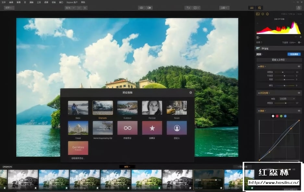
Task: Toggle the eye preview icon in top toolbar
Action: click(x=141, y=8)
